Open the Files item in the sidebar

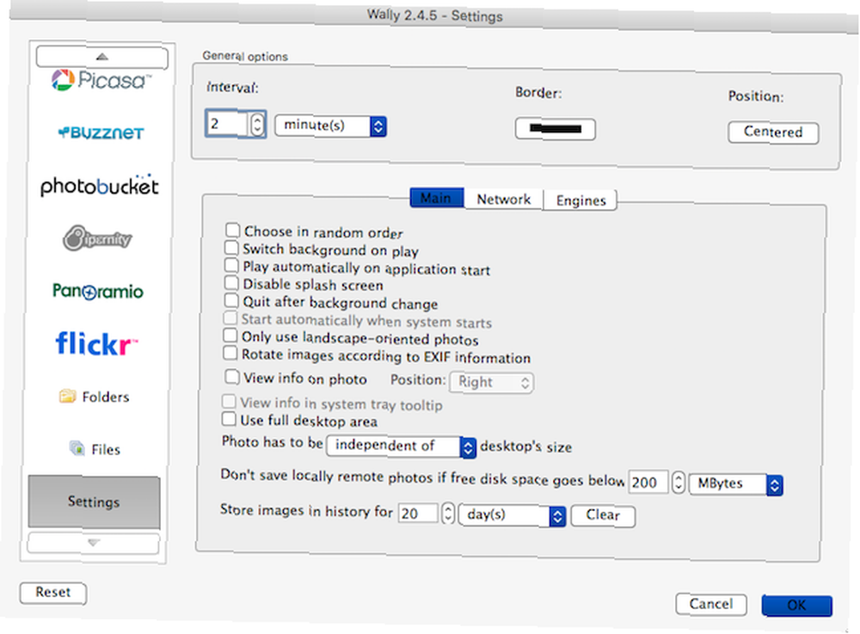[95, 449]
